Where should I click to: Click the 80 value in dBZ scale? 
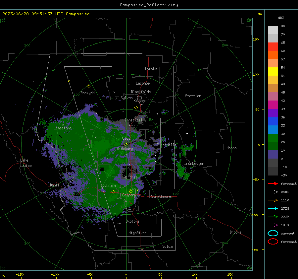point(283,26)
